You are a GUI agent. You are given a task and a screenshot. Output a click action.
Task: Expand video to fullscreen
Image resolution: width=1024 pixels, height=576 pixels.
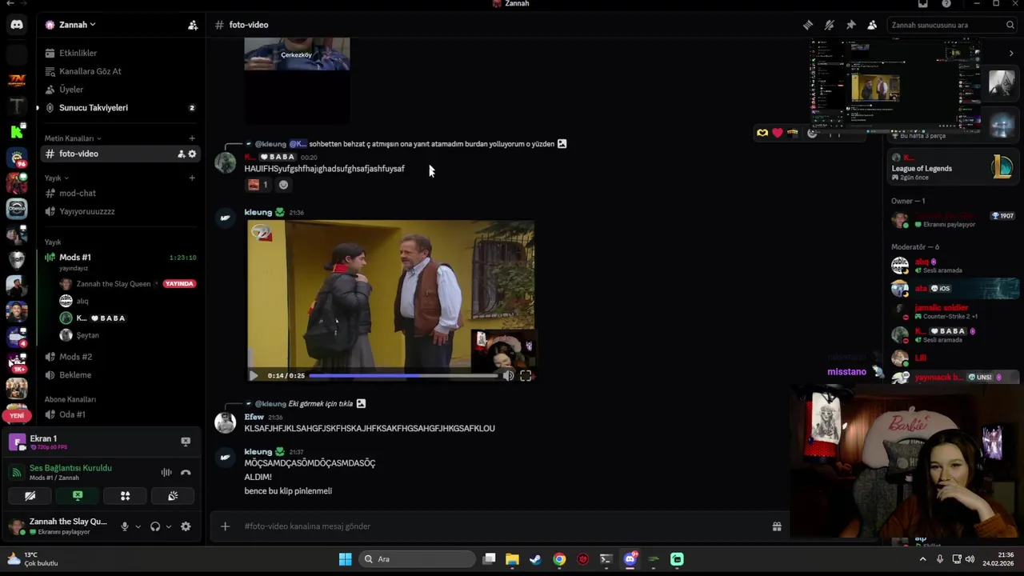[526, 375]
